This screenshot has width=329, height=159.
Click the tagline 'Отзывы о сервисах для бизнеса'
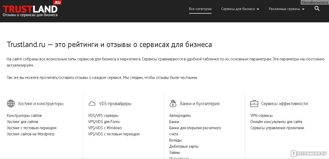click(x=30, y=15)
